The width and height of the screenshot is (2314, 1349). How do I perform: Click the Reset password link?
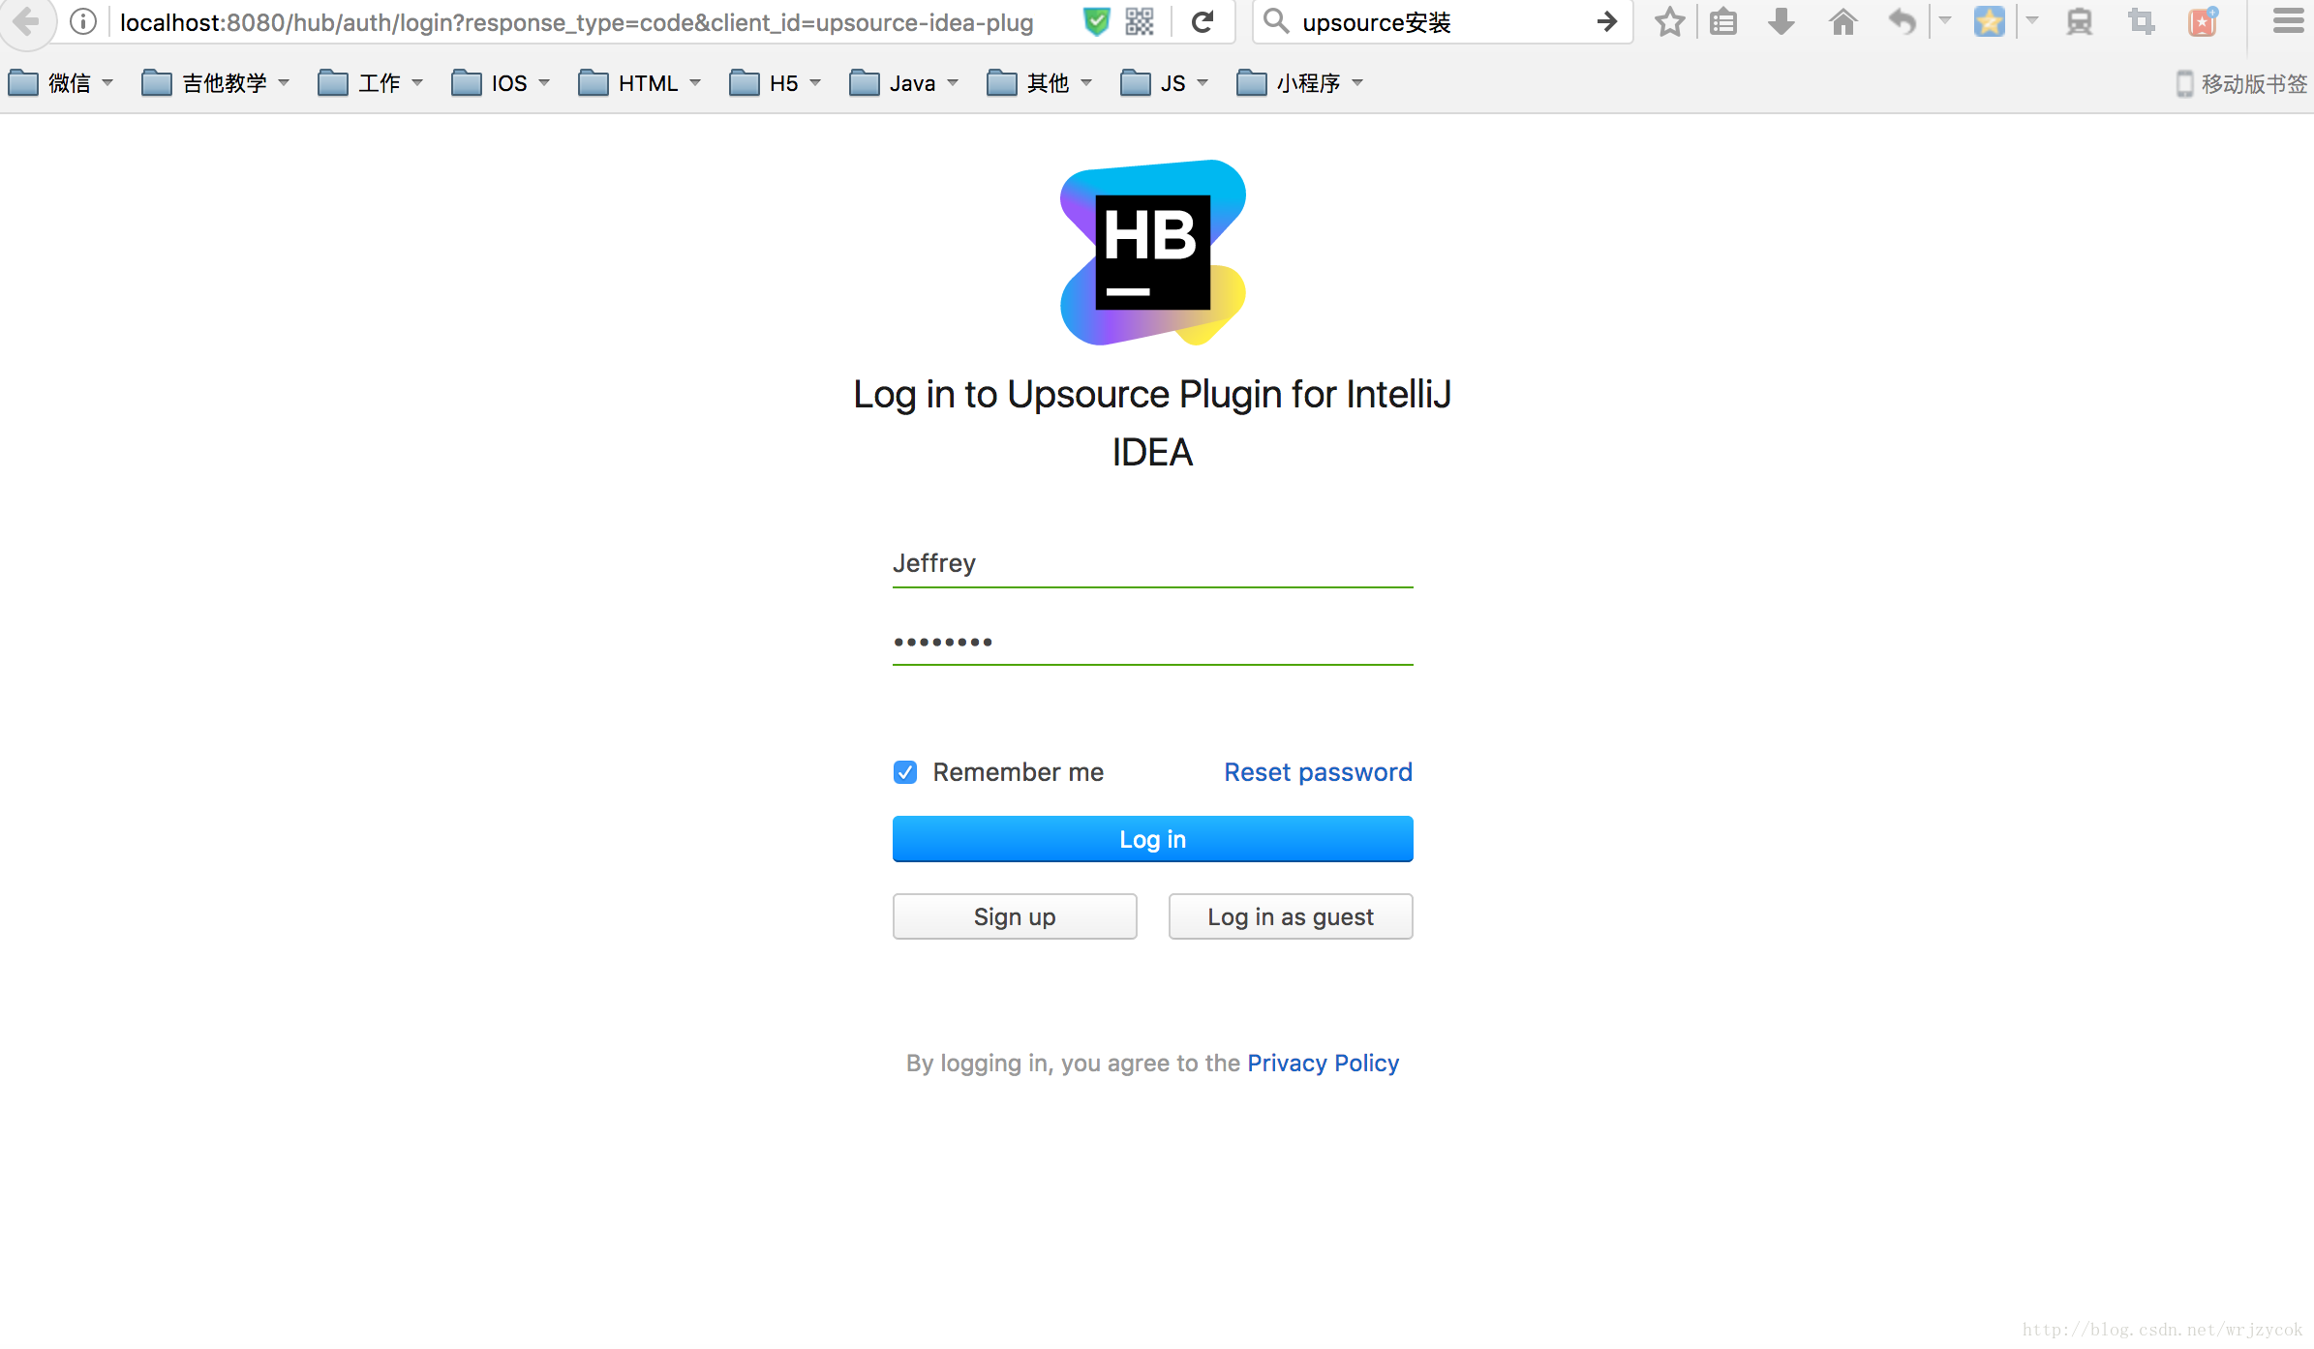pos(1317,772)
